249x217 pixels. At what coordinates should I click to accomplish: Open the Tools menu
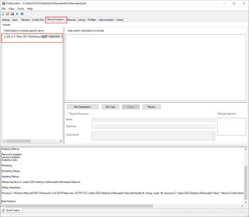[21, 9]
